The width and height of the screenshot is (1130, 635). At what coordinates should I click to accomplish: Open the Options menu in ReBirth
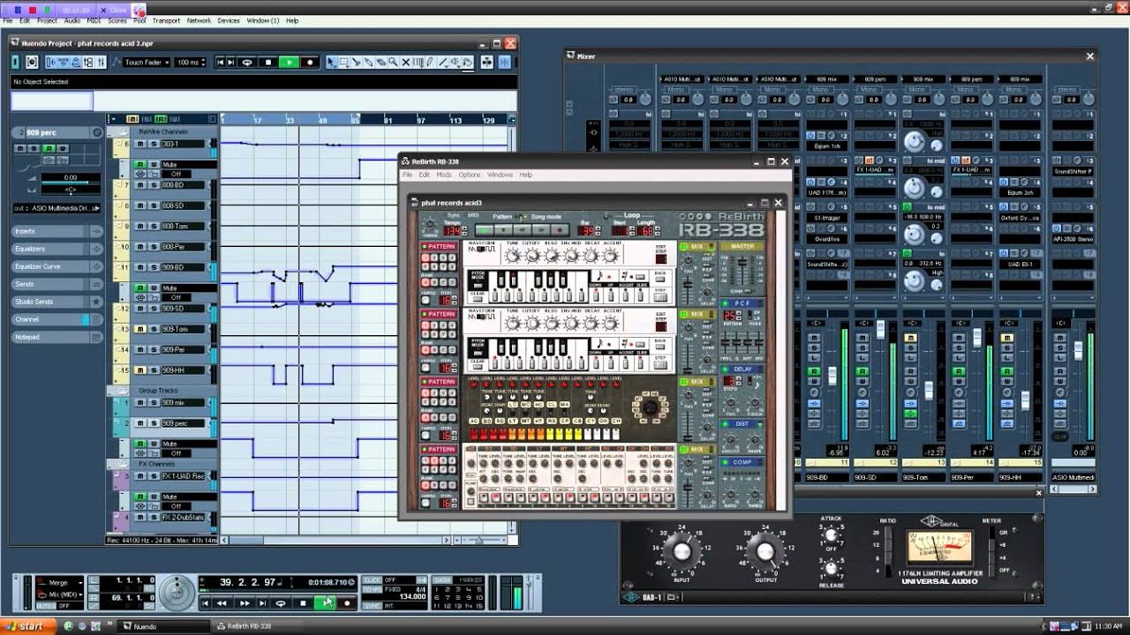point(470,175)
